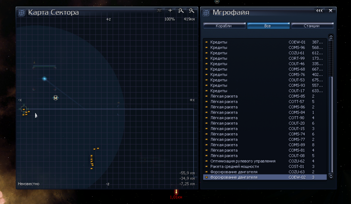
Task: Click the container icon in the COMS-85 row
Action: click(206, 96)
